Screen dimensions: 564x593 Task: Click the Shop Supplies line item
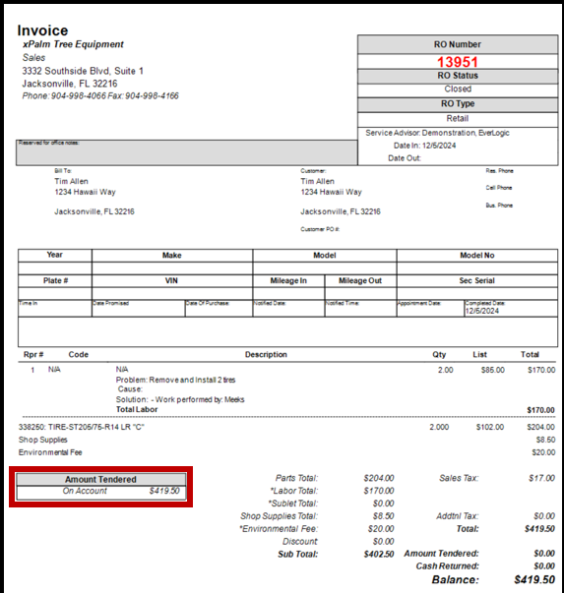coord(42,440)
